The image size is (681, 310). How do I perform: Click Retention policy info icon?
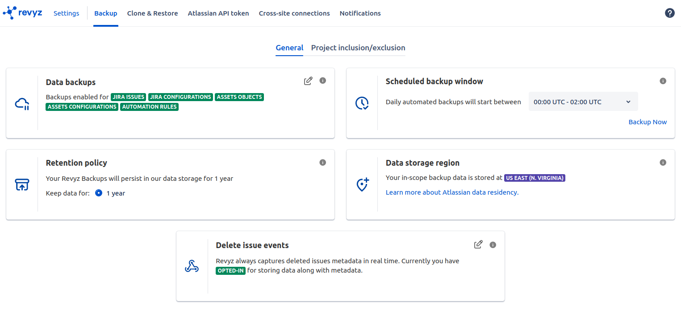tap(323, 163)
